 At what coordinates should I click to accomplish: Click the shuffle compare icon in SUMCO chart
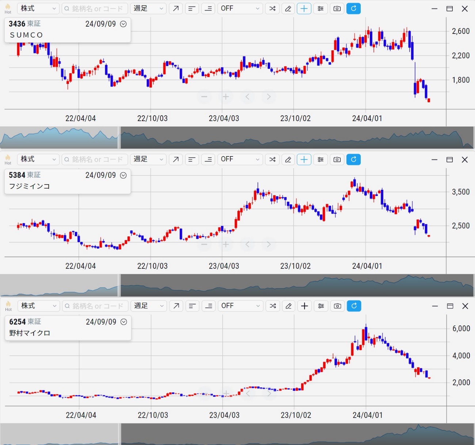click(x=272, y=8)
